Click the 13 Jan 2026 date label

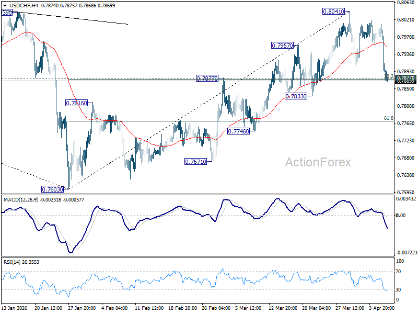click(15, 308)
